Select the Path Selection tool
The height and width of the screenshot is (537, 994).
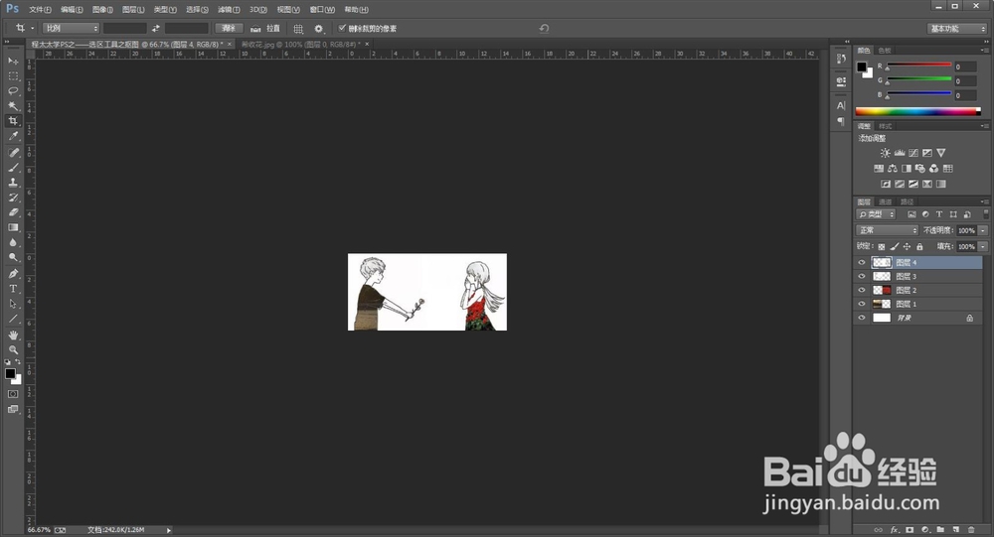tap(13, 304)
